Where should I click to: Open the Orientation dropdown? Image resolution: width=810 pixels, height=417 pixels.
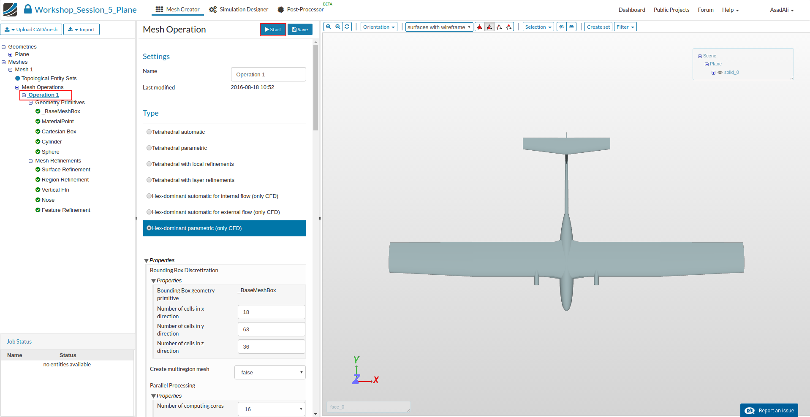click(x=379, y=27)
